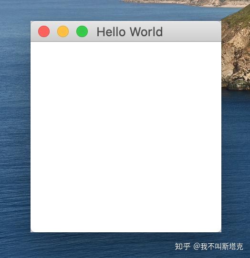The image size is (250, 258).
Task: Click the top edge of the title bar
Action: [126, 21]
